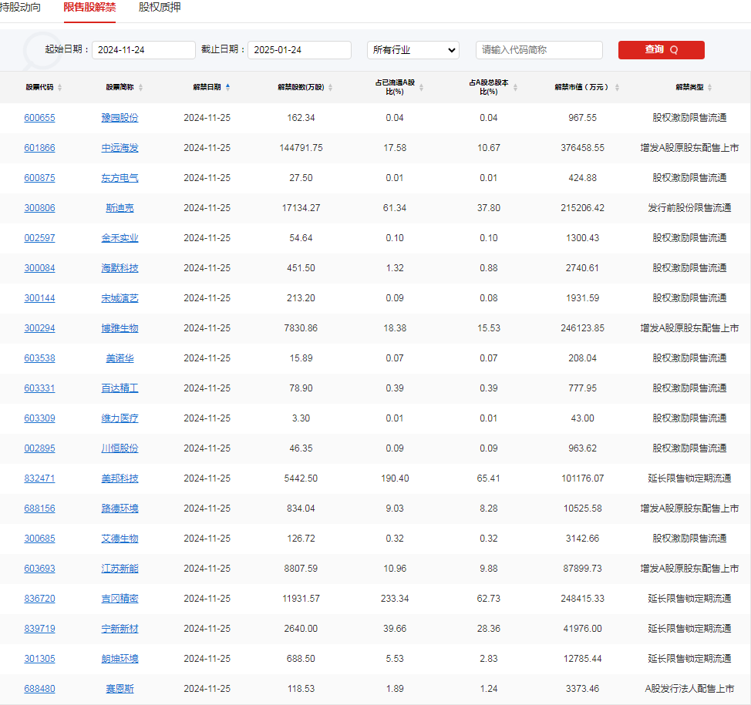
Task: Open stock code 301305 link
Action: [40, 659]
